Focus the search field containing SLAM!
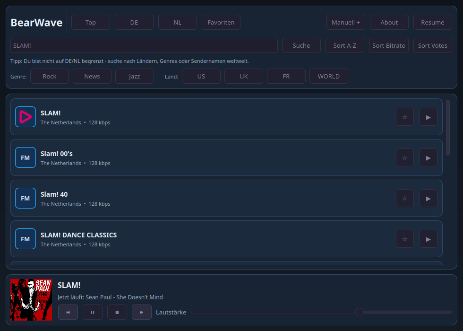 click(x=144, y=45)
